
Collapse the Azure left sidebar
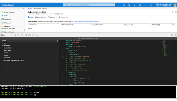tap(23, 9)
